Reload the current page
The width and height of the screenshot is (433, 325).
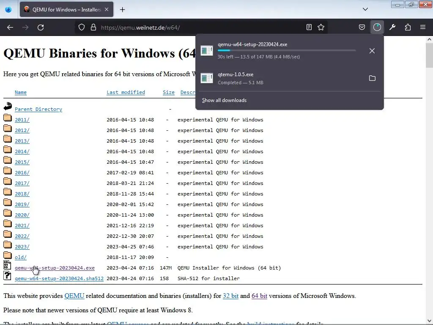pos(41,28)
